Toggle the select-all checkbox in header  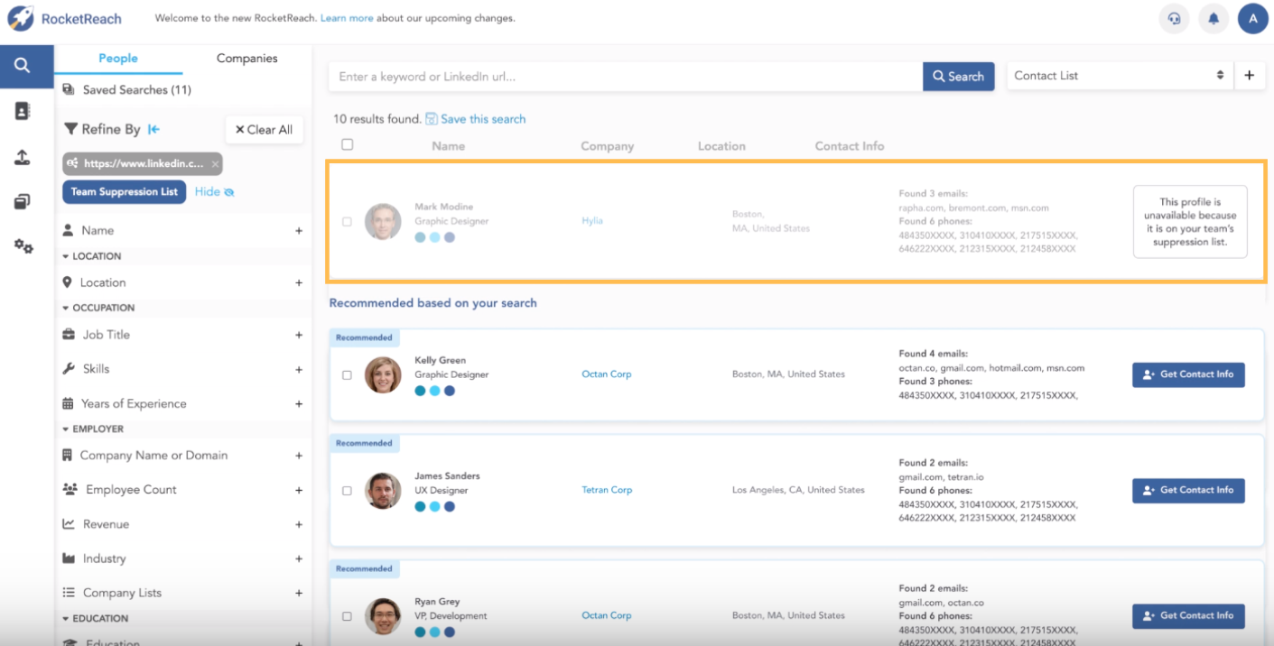[348, 144]
